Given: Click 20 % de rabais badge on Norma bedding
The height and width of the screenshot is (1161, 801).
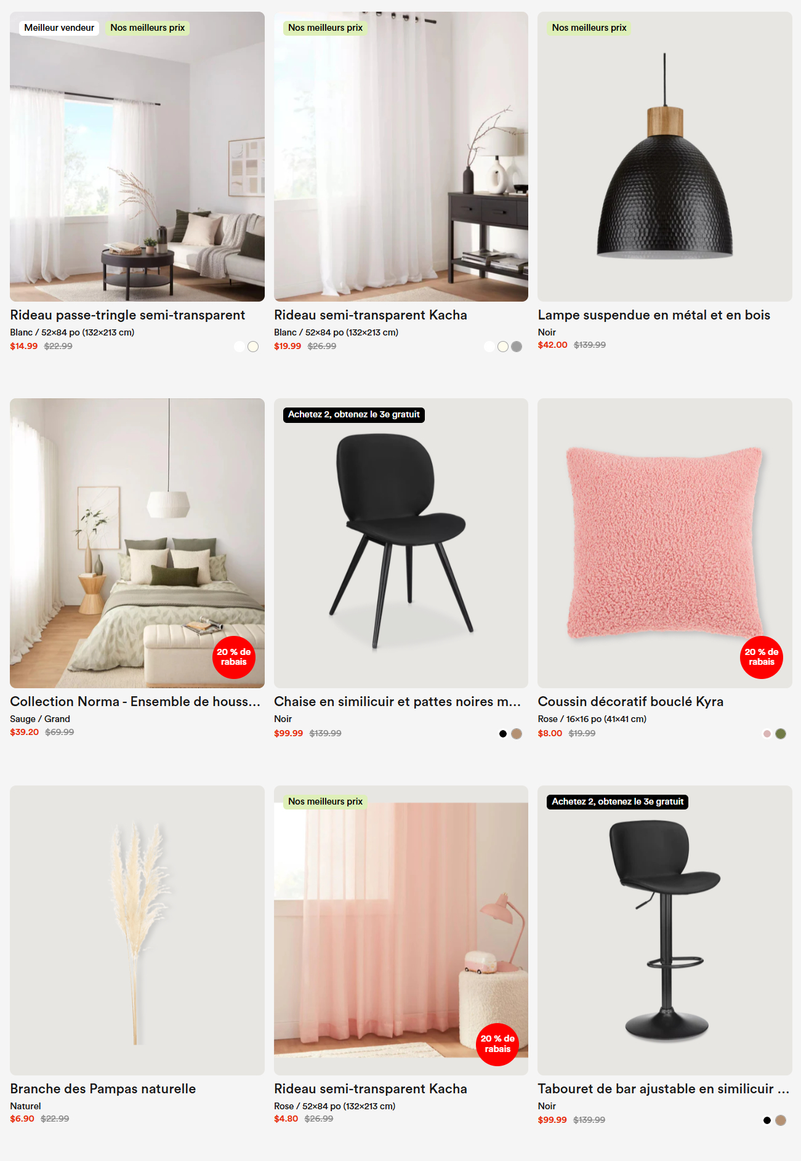Looking at the screenshot, I should (234, 657).
